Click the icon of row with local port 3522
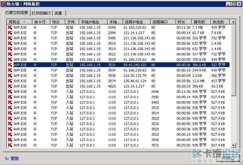This screenshot has width=243, height=165. (x=10, y=54)
